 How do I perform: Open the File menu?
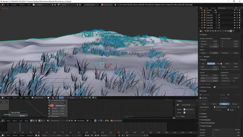tap(8, 5)
